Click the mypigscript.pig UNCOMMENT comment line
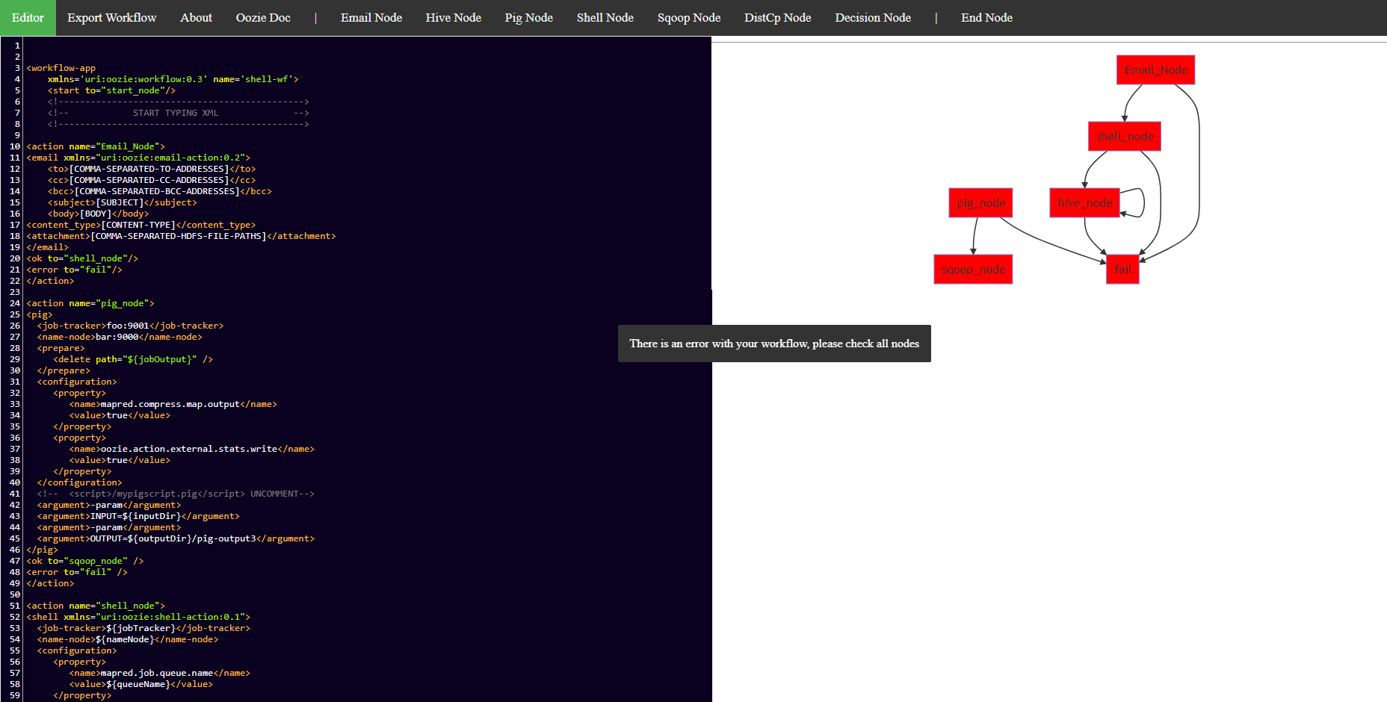This screenshot has width=1387, height=702. [176, 494]
